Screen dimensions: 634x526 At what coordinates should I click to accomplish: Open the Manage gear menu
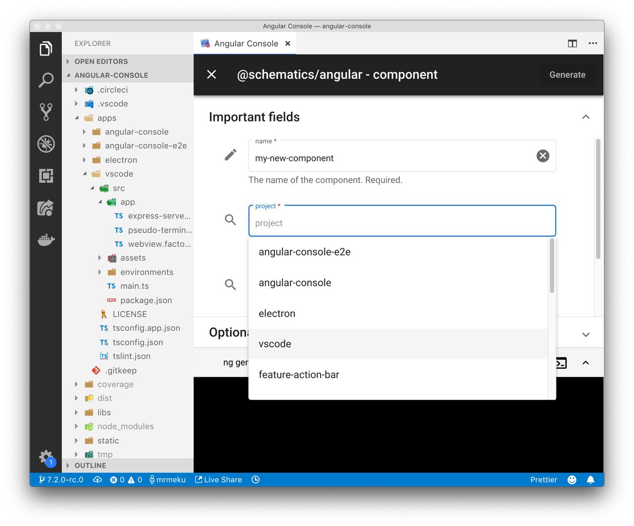click(x=46, y=457)
